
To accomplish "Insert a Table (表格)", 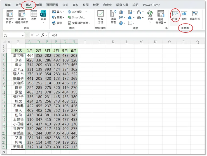I will click(34, 15).
